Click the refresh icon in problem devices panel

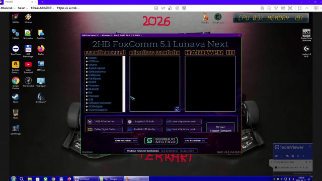[177, 109]
